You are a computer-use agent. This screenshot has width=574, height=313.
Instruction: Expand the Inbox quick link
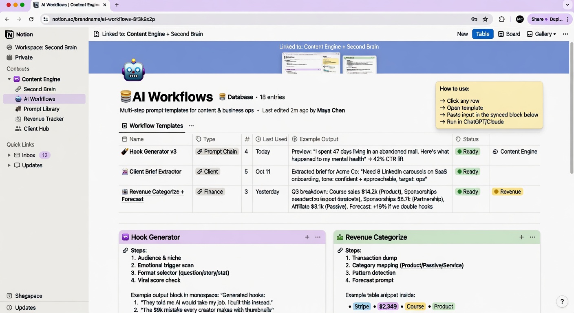tap(9, 155)
